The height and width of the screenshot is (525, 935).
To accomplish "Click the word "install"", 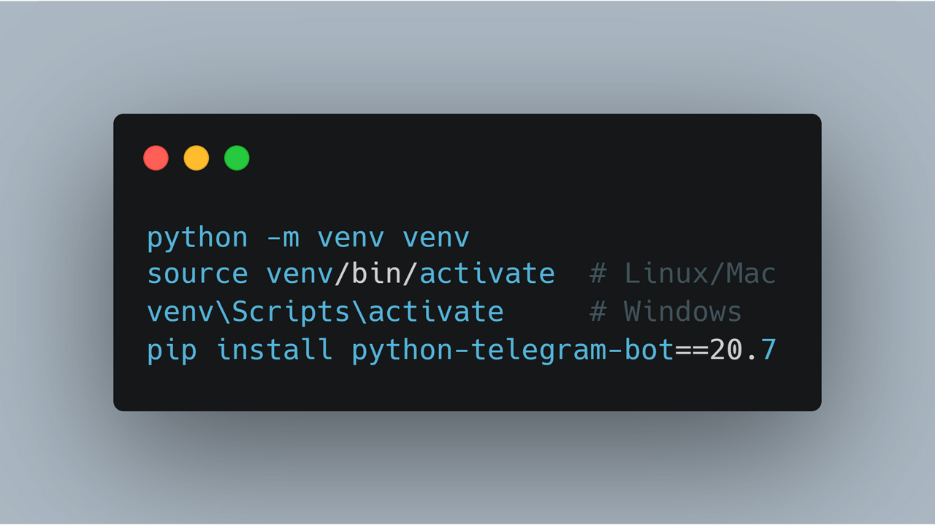I will click(x=275, y=350).
